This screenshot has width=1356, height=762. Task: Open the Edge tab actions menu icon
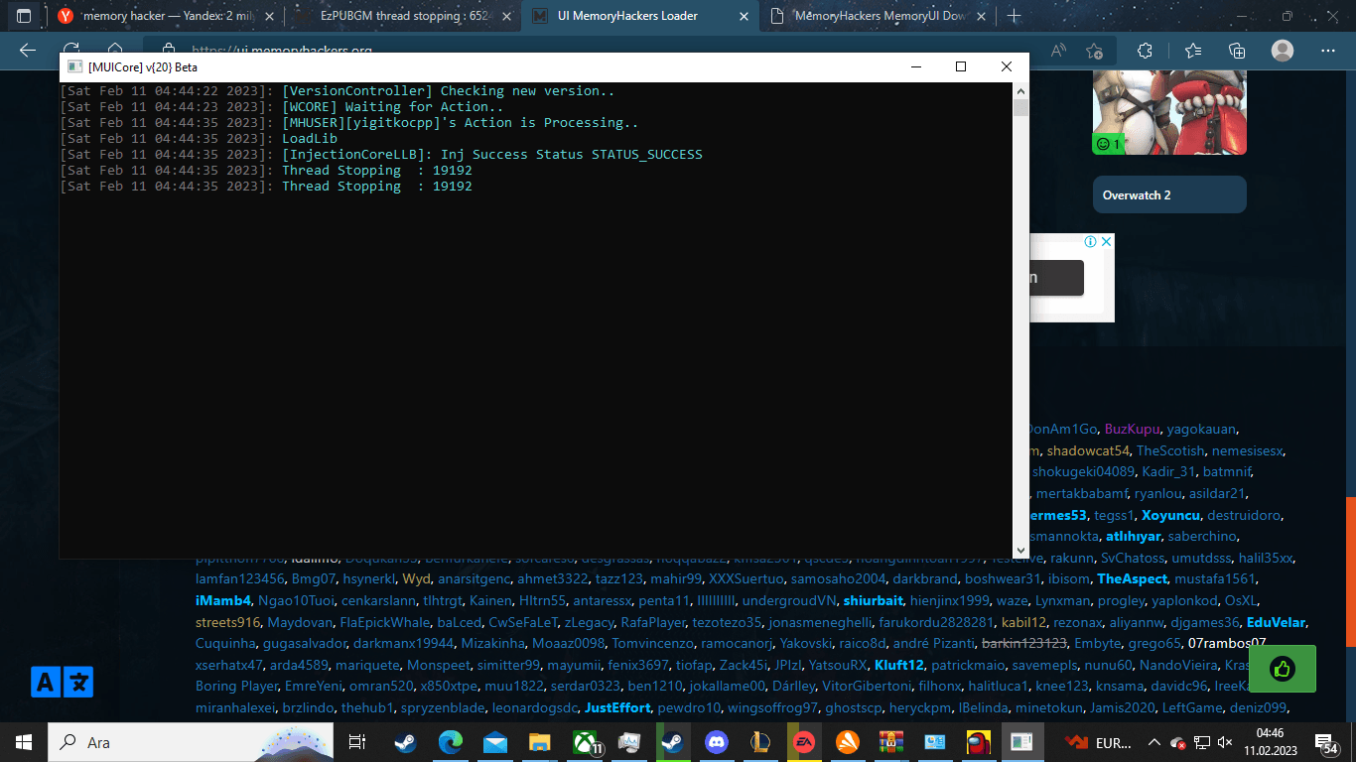pyautogui.click(x=24, y=16)
